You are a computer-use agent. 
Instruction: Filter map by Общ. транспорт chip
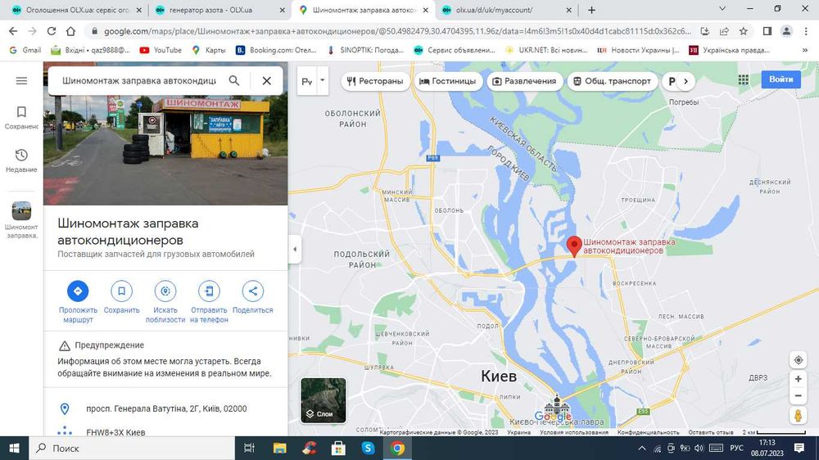[x=612, y=81]
